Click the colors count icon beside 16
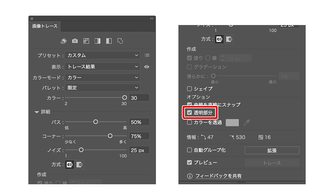 pyautogui.click(x=261, y=137)
